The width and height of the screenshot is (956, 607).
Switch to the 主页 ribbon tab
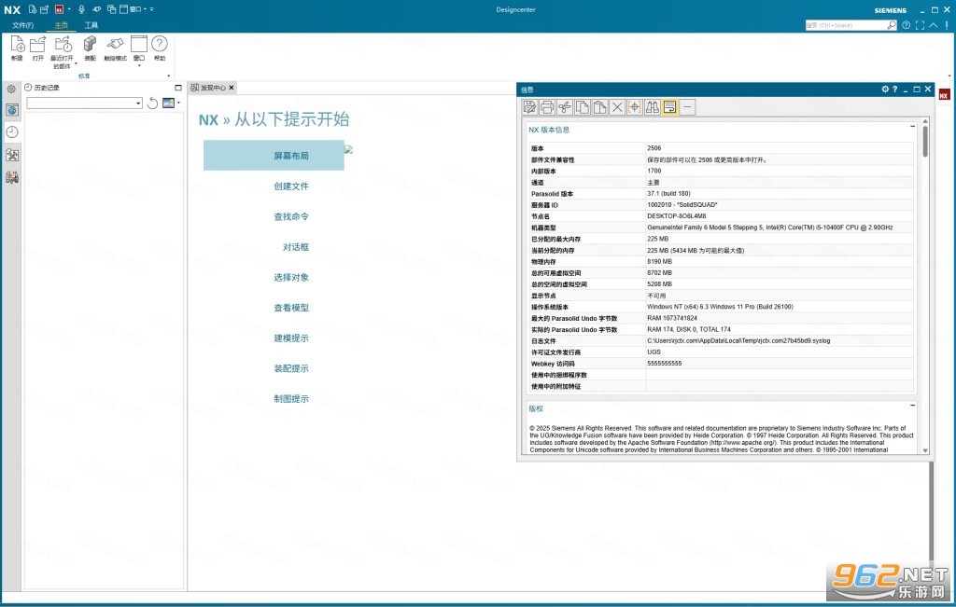[61, 25]
